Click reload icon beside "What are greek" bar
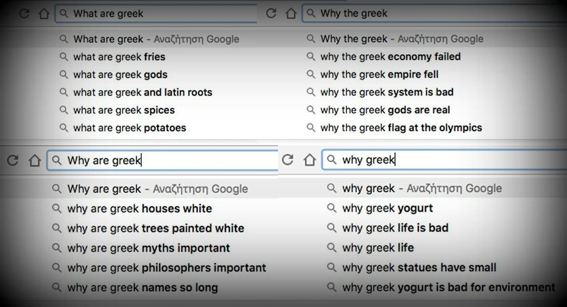567x307 pixels. pos(23,14)
